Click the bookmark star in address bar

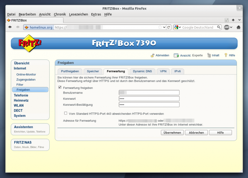point(160,27)
